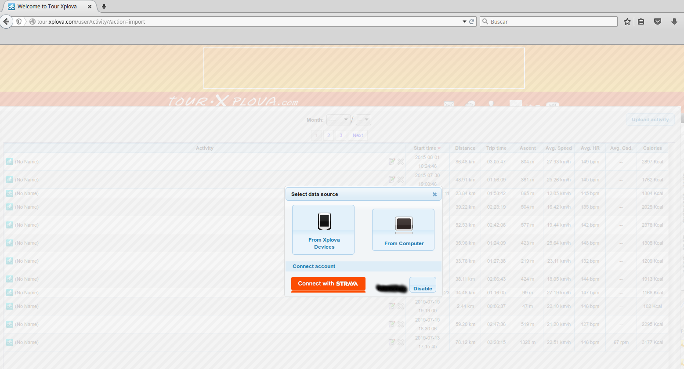684x369 pixels.
Task: Open the bookmarks list icon
Action: 641,22
